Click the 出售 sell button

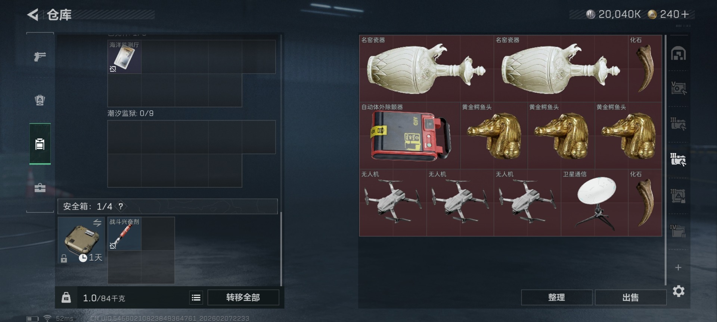(630, 297)
